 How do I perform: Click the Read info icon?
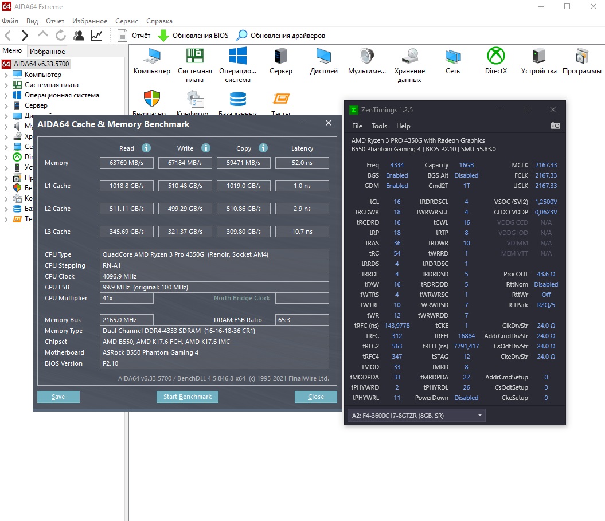pyautogui.click(x=146, y=148)
